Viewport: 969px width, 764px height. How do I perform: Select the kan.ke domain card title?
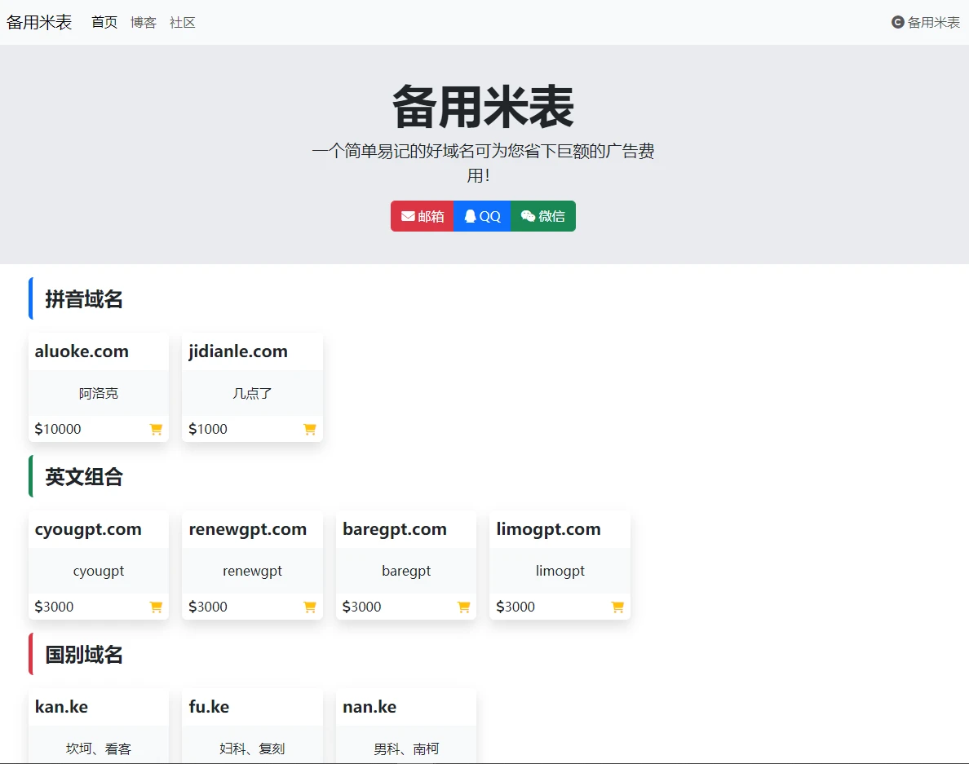coord(61,707)
